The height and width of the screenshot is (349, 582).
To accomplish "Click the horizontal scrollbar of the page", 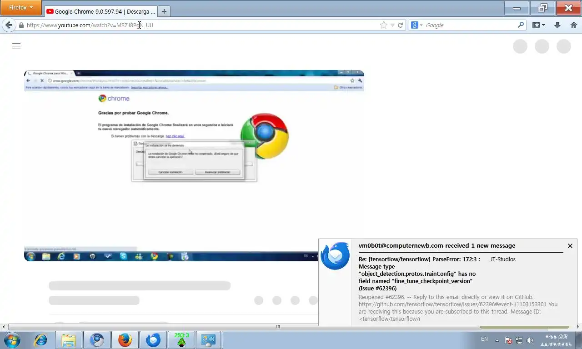I will 278,327.
